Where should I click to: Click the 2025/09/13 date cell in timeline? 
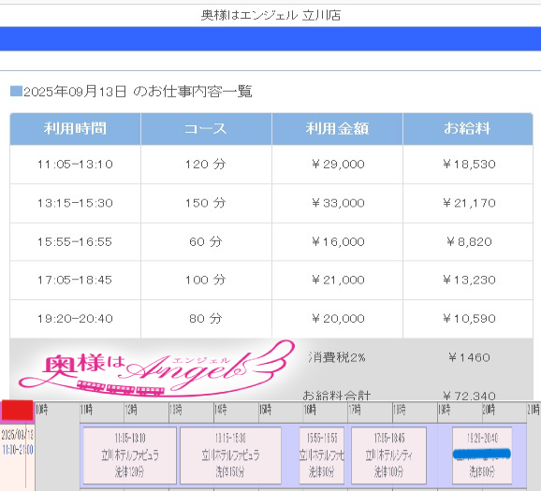coord(17,435)
